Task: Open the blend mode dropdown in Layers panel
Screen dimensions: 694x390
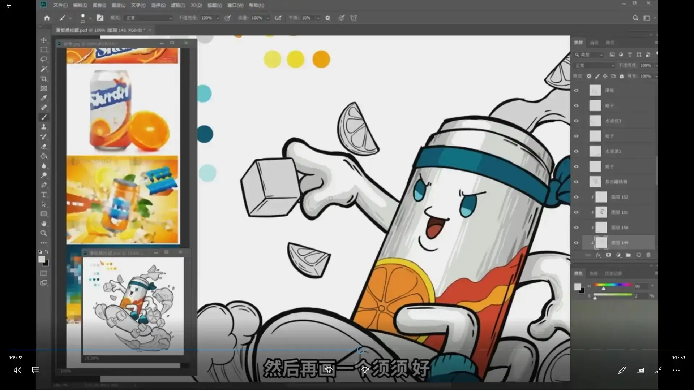Action: click(594, 65)
